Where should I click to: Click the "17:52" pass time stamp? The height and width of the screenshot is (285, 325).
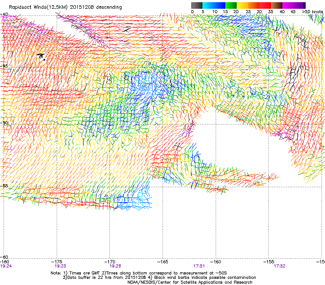[x=279, y=266]
